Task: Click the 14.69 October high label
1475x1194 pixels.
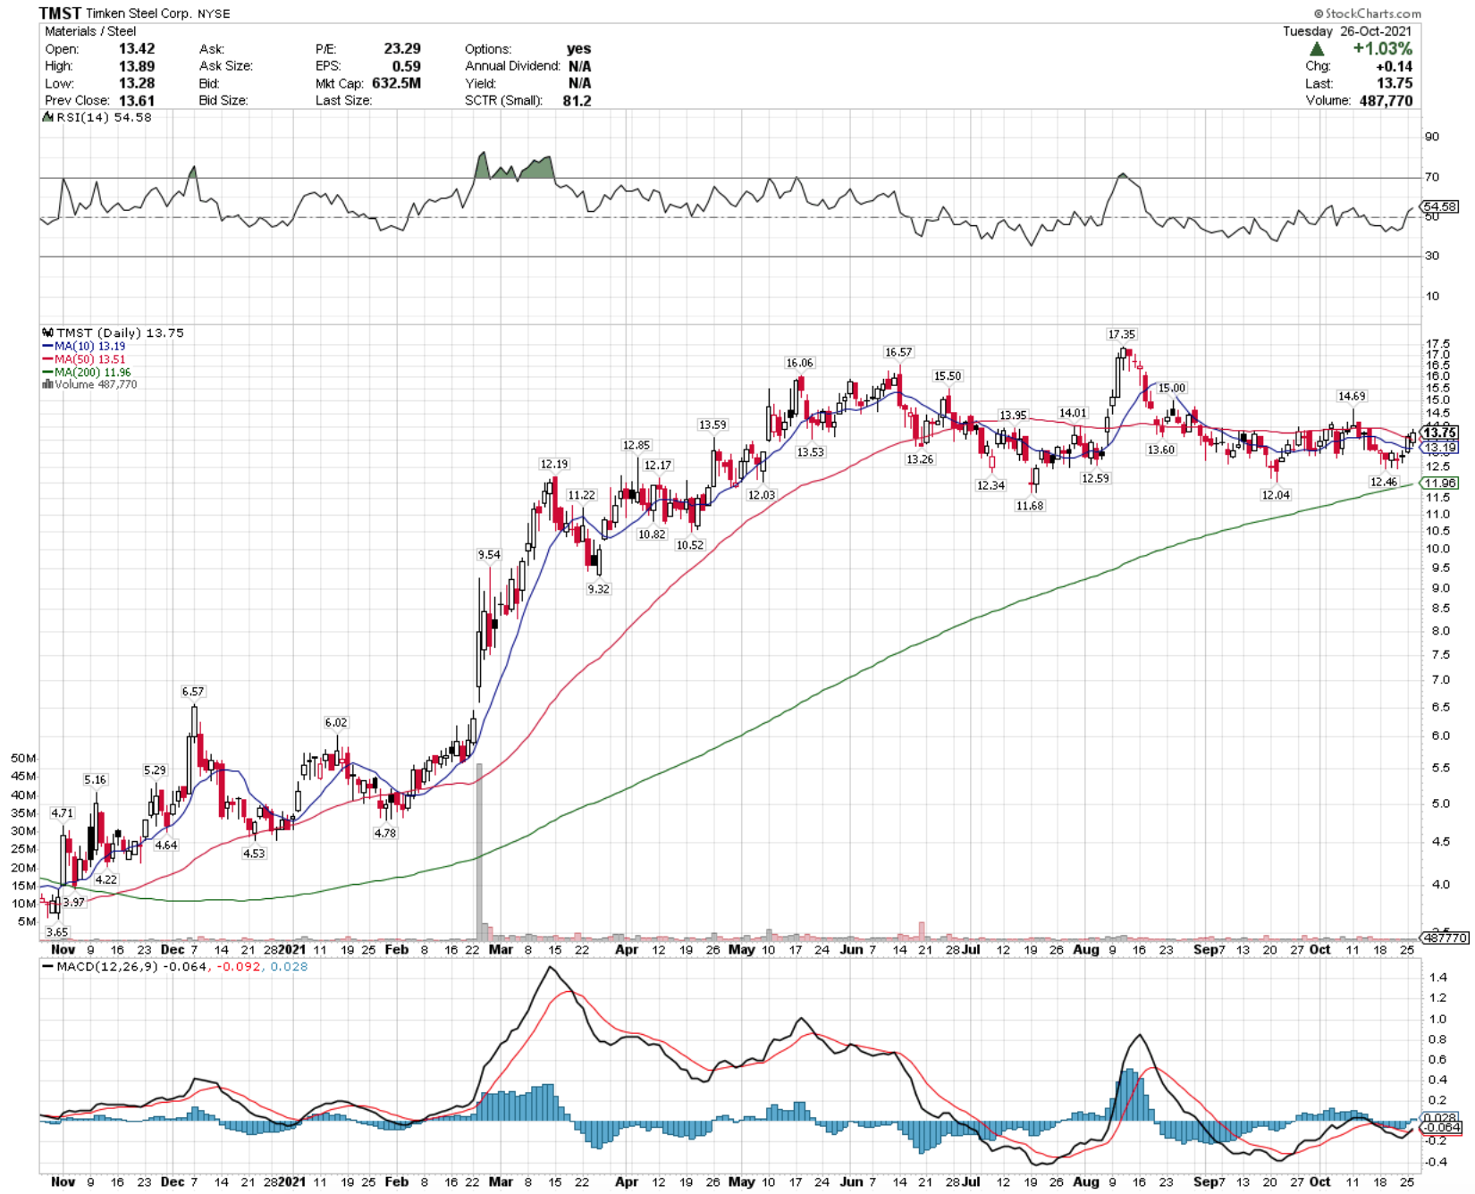Action: (1352, 396)
